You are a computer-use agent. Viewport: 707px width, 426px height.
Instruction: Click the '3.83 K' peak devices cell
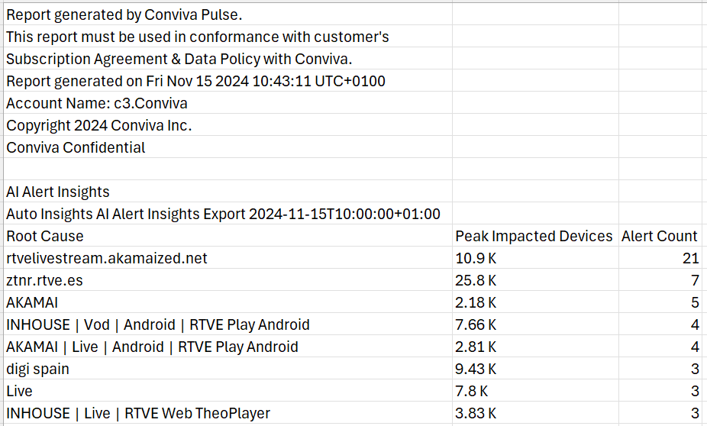476,413
